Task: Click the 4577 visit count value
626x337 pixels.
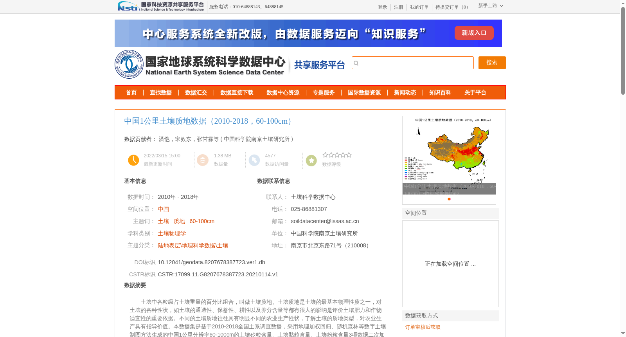Action: (270, 156)
